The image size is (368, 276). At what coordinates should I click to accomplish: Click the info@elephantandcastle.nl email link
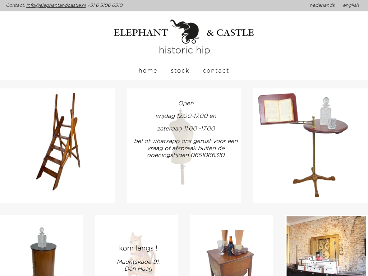(x=56, y=5)
